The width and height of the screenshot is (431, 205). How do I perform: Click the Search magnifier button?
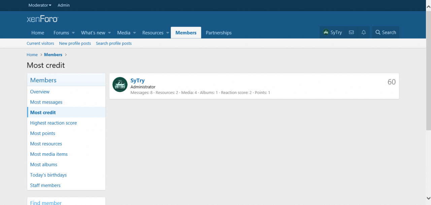[x=386, y=33]
